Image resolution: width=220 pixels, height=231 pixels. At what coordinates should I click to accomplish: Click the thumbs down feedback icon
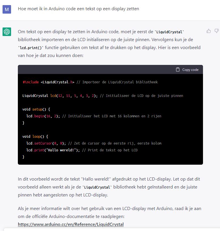click(x=217, y=31)
